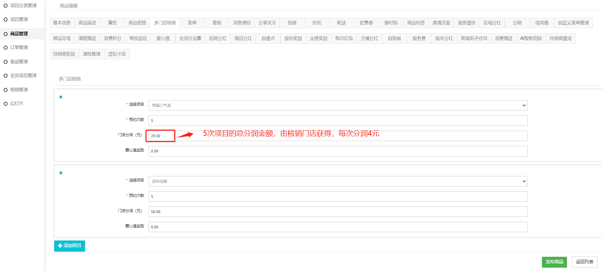Open the 消息通知 tab
This screenshot has height=271, width=602.
242,23
